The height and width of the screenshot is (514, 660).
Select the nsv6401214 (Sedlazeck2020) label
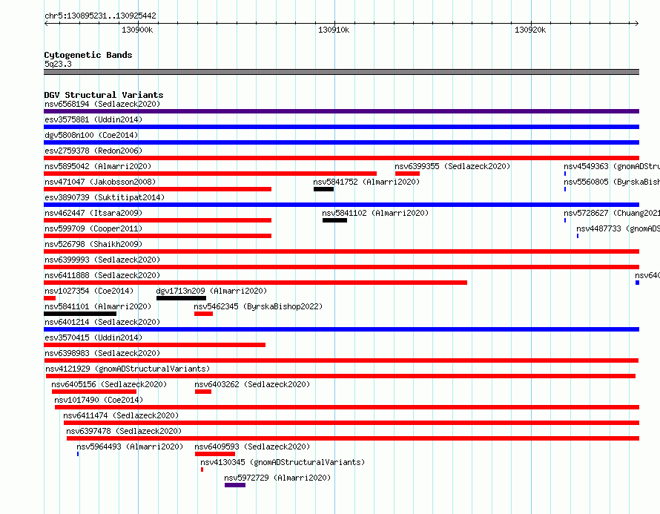tap(102, 322)
